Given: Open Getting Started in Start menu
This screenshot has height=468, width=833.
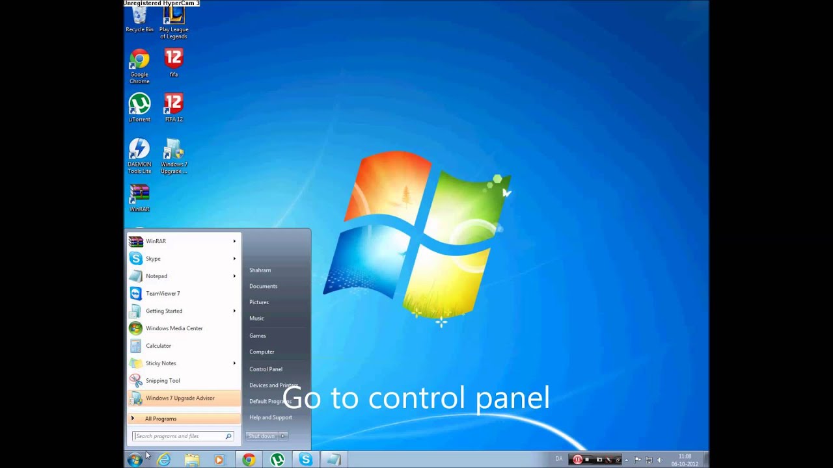Looking at the screenshot, I should coord(184,311).
